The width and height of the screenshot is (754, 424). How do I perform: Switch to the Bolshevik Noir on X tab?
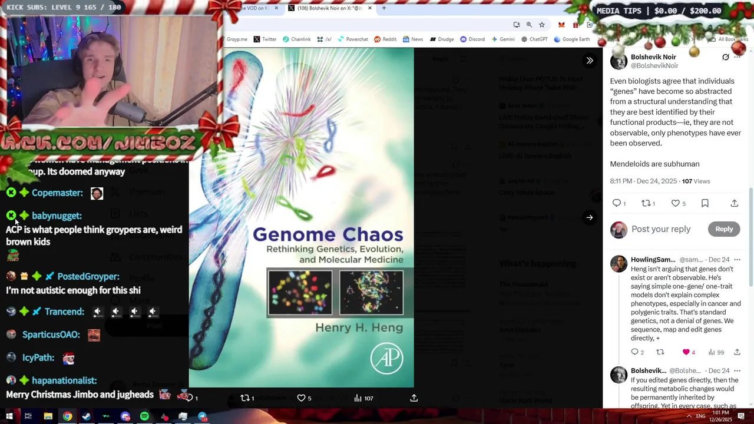330,8
